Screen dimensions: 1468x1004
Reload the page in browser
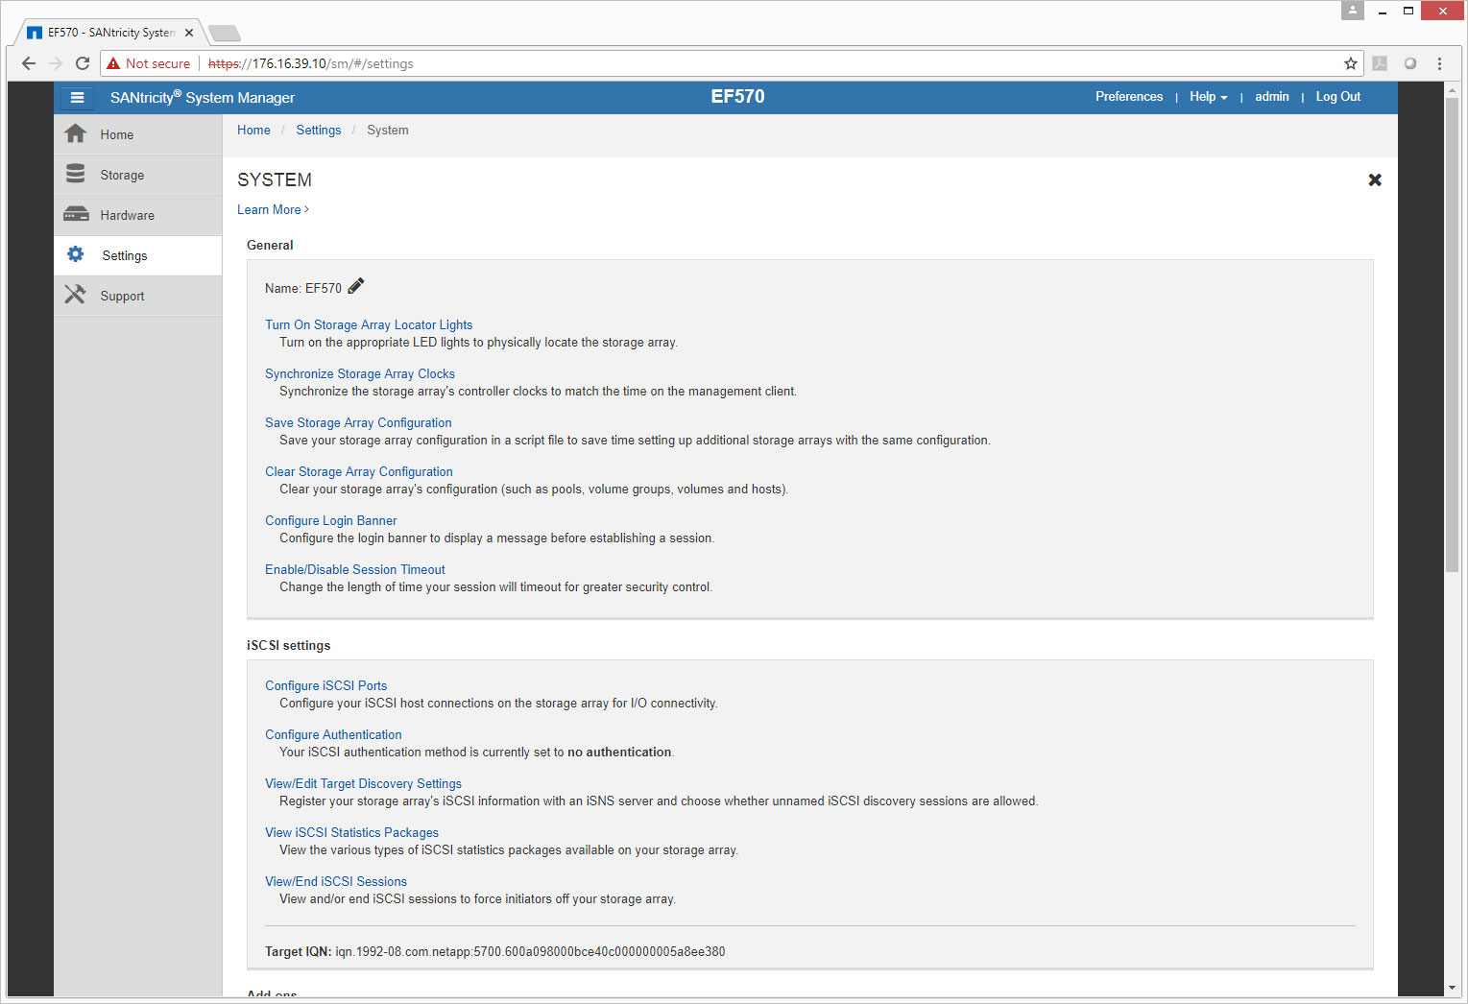[x=83, y=63]
